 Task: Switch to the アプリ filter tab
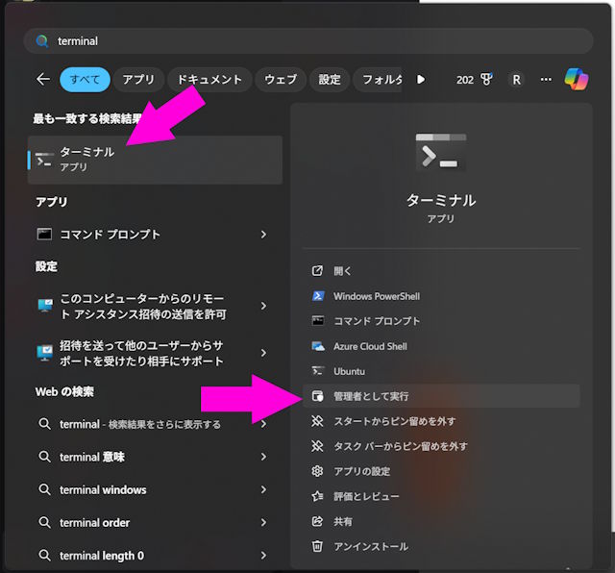(138, 80)
